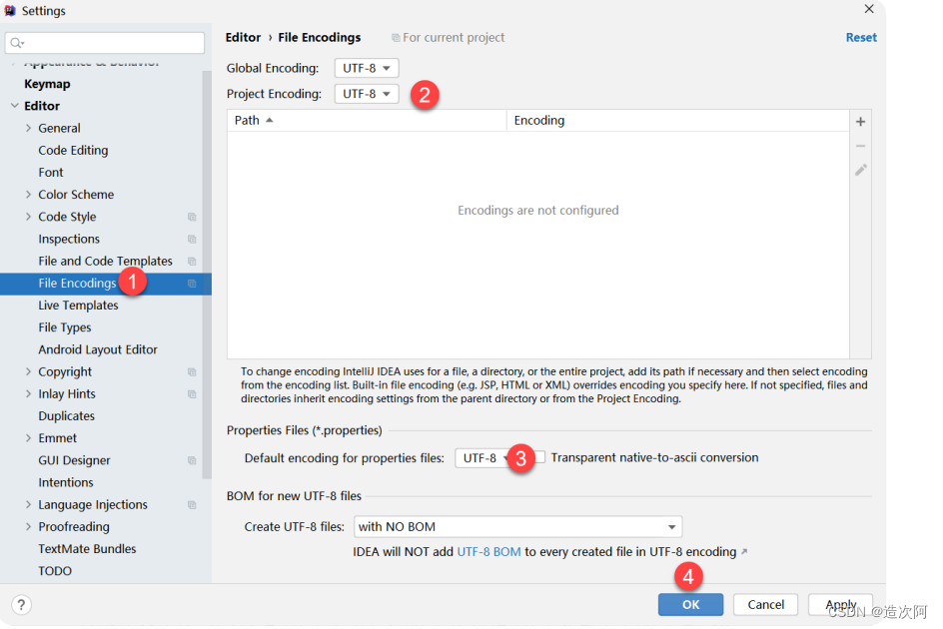The width and height of the screenshot is (943, 629).
Task: Click the Reset link
Action: click(x=860, y=38)
